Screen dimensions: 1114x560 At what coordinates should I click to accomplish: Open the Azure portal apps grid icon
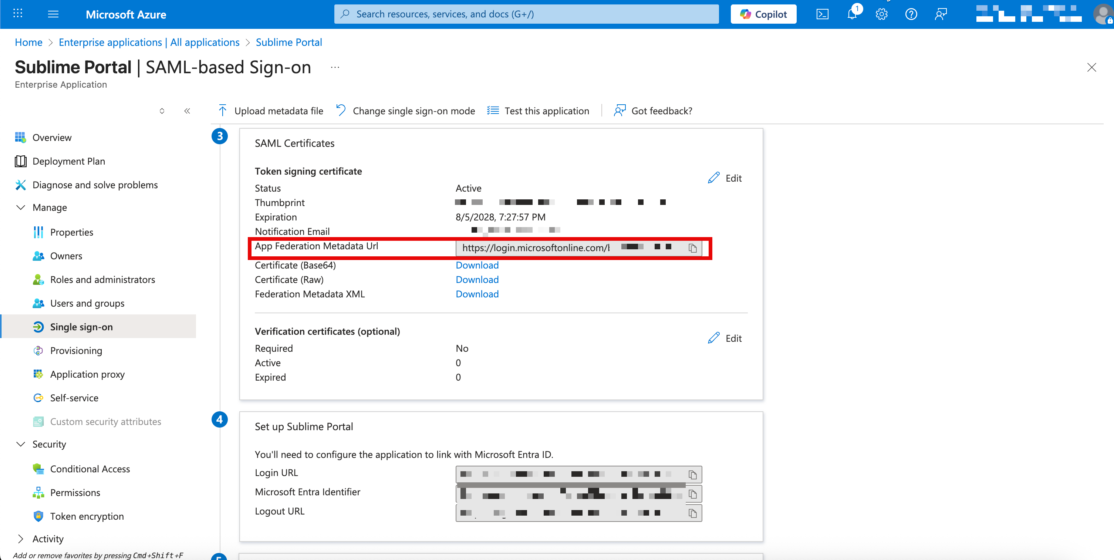point(18,14)
